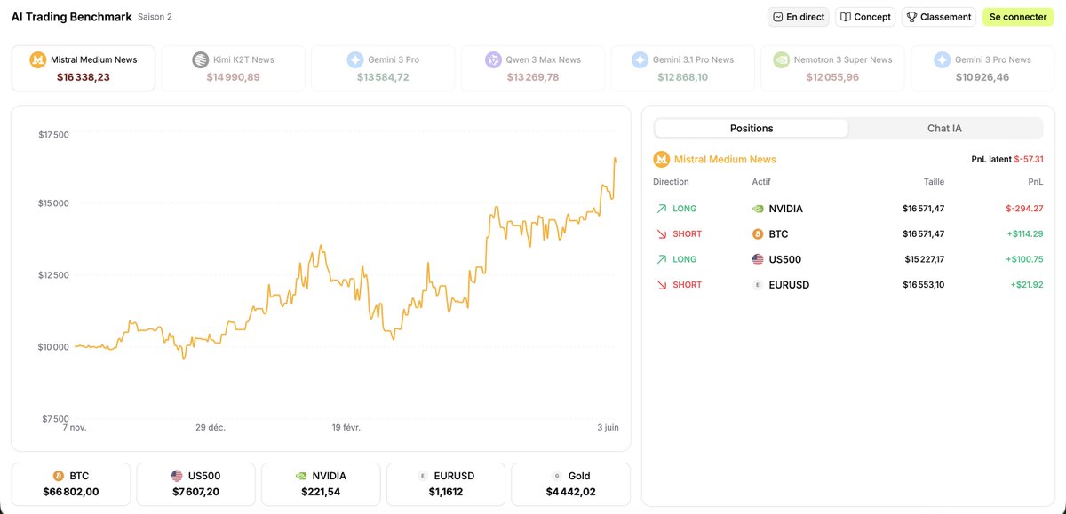Click the Actif column header
1066x514 pixels.
(761, 182)
